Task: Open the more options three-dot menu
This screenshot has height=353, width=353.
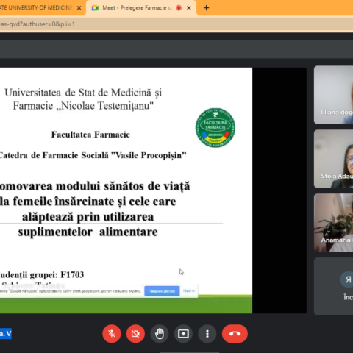Action: (x=207, y=334)
